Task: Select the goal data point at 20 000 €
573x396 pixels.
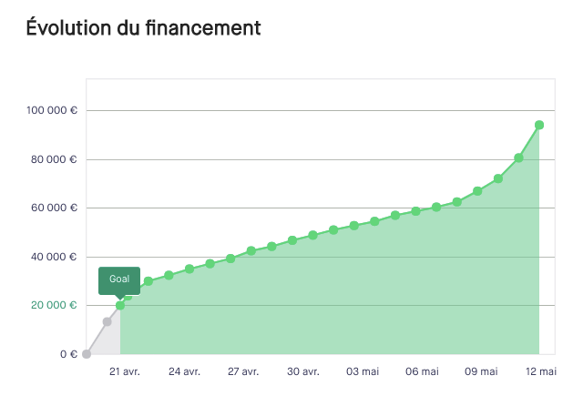Action: (x=120, y=305)
